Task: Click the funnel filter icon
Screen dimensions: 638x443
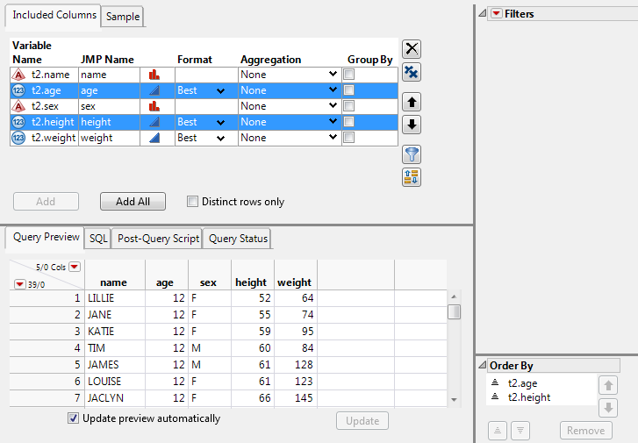Action: coord(411,154)
